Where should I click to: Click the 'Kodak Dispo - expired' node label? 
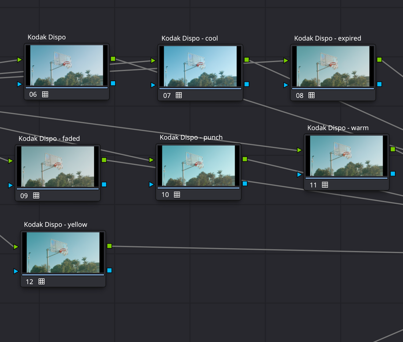click(x=328, y=38)
